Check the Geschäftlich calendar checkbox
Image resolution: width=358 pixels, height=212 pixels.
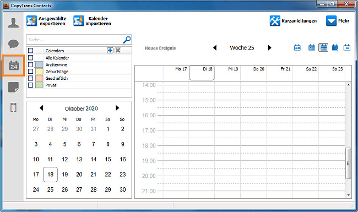(31, 78)
